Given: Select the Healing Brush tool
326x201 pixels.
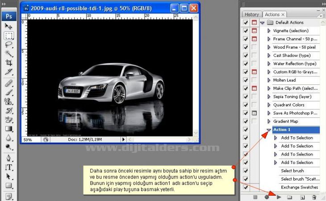Looking at the screenshot, I should tap(8, 83).
